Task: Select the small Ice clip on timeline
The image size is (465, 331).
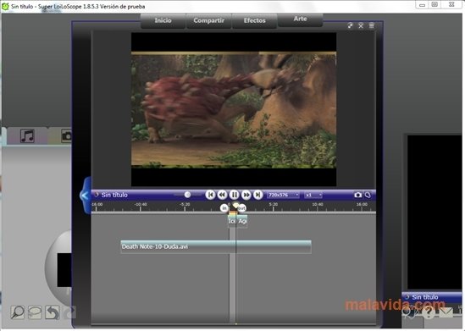Action: click(232, 221)
